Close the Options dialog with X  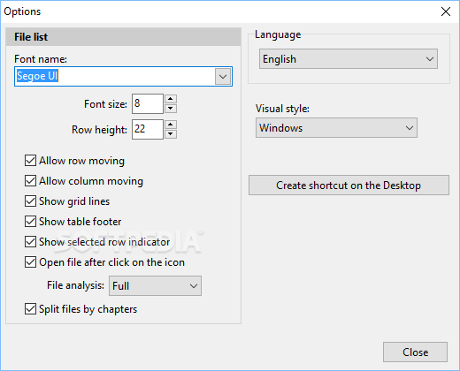pos(446,11)
